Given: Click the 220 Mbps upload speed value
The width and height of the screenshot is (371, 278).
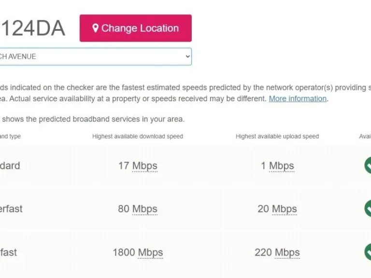Looking at the screenshot, I should pos(277,252).
